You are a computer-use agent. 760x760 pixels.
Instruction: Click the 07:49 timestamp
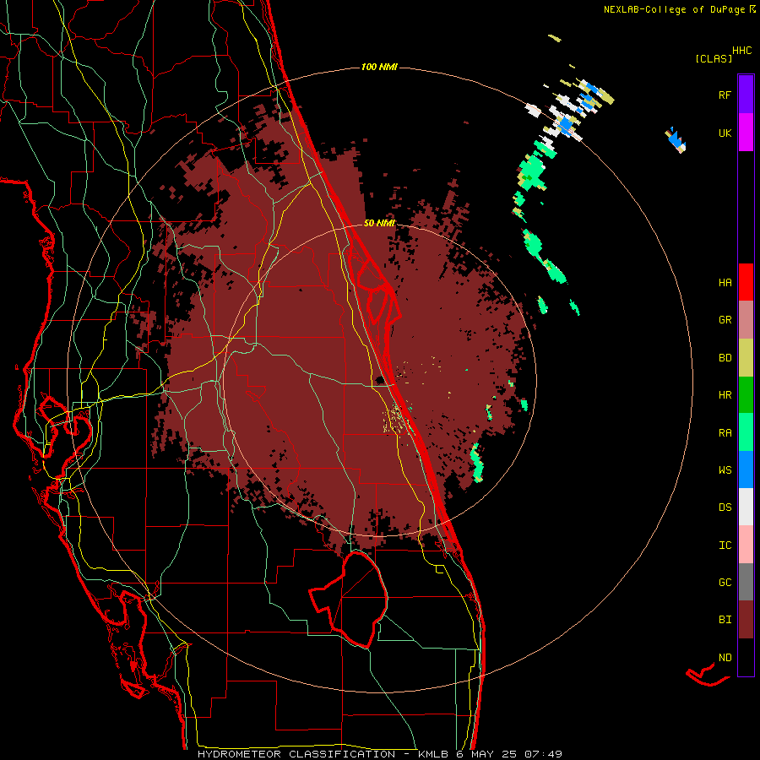click(x=546, y=754)
